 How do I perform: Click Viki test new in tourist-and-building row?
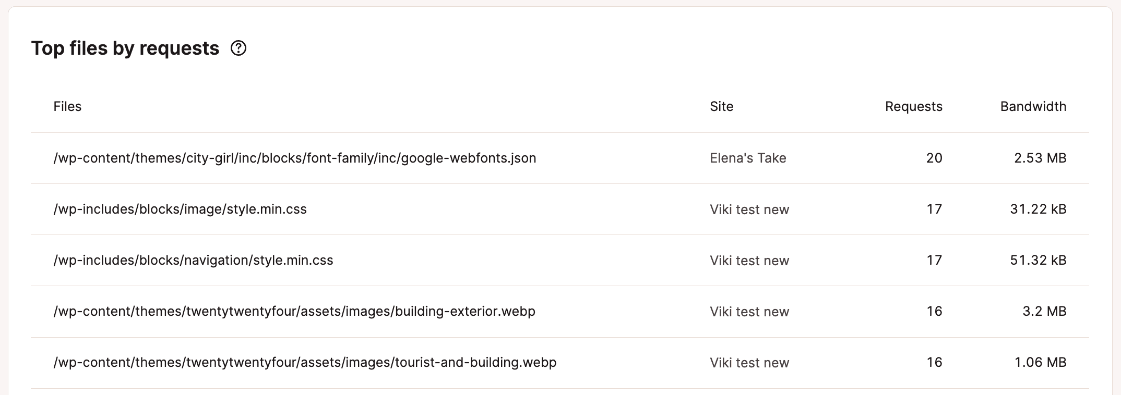pyautogui.click(x=749, y=363)
